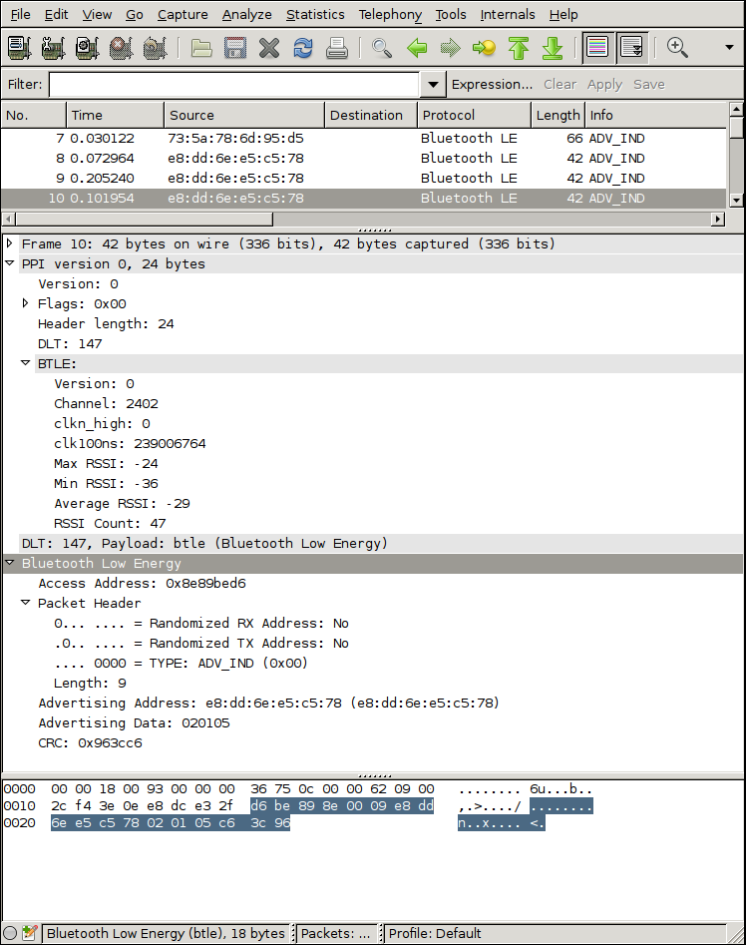Image resolution: width=746 pixels, height=945 pixels.
Task: Sort packets by the Time column
Action: pyautogui.click(x=115, y=115)
